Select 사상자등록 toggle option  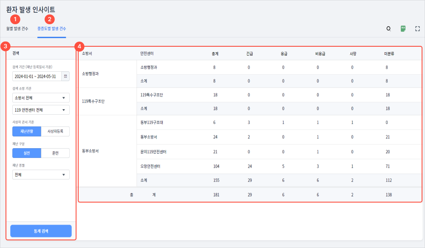point(55,131)
